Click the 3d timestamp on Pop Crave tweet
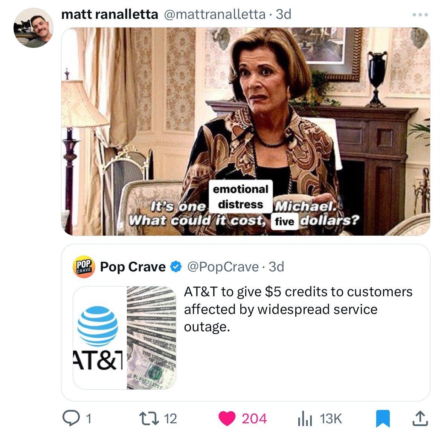The width and height of the screenshot is (444, 438). 276,267
